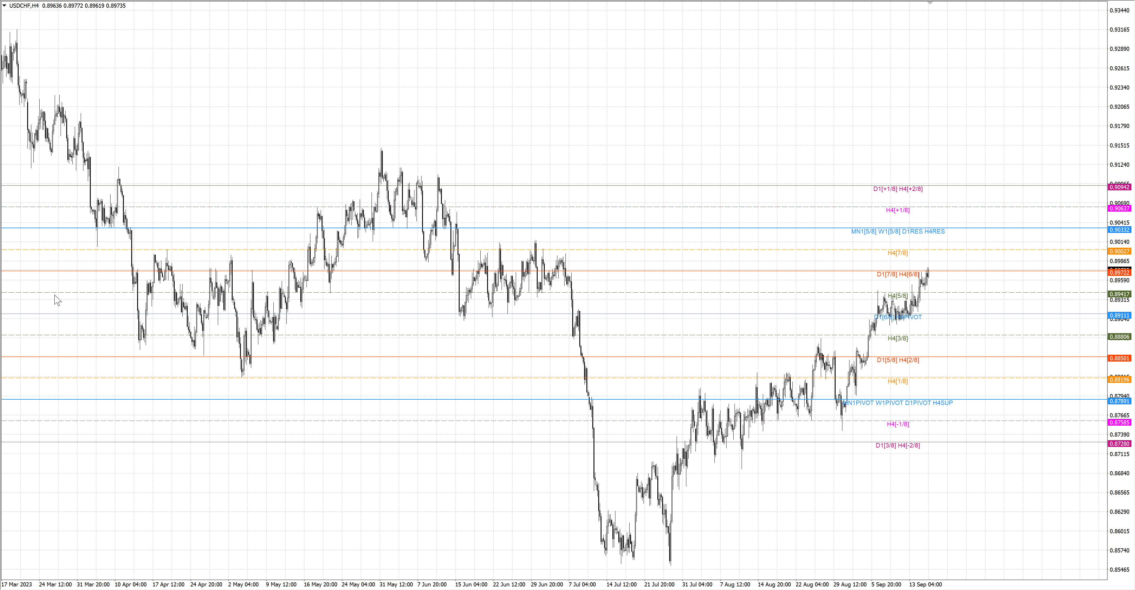Click the D1[3/8] H4[-2/8] level label
This screenshot has width=1135, height=590.
pos(898,445)
